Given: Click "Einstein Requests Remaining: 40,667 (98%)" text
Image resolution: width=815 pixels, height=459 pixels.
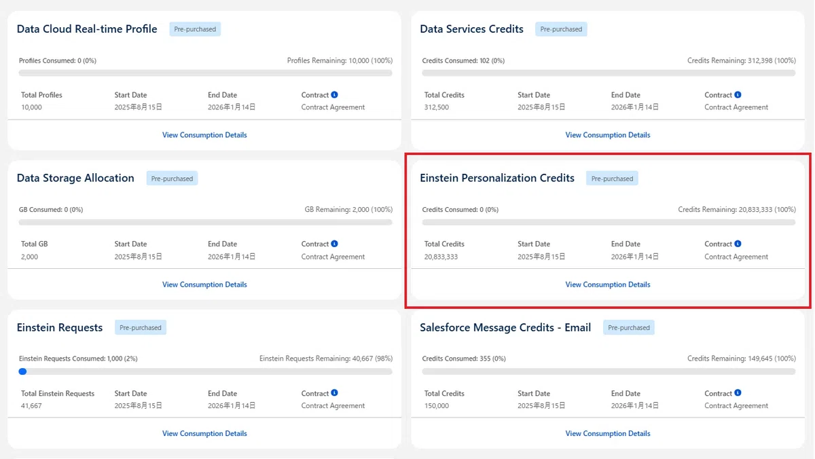Looking at the screenshot, I should 326,359.
